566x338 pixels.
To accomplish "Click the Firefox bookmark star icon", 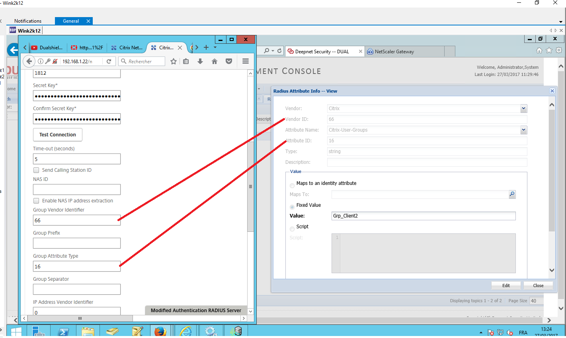I will 174,61.
